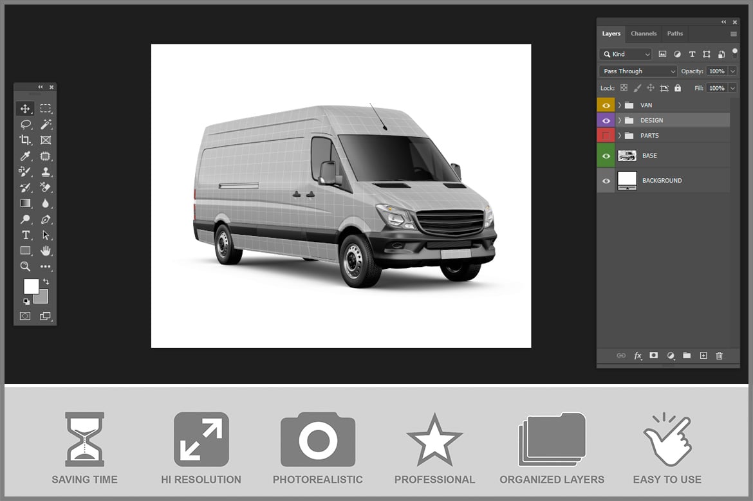Open the Kind filter dropdown

(626, 54)
